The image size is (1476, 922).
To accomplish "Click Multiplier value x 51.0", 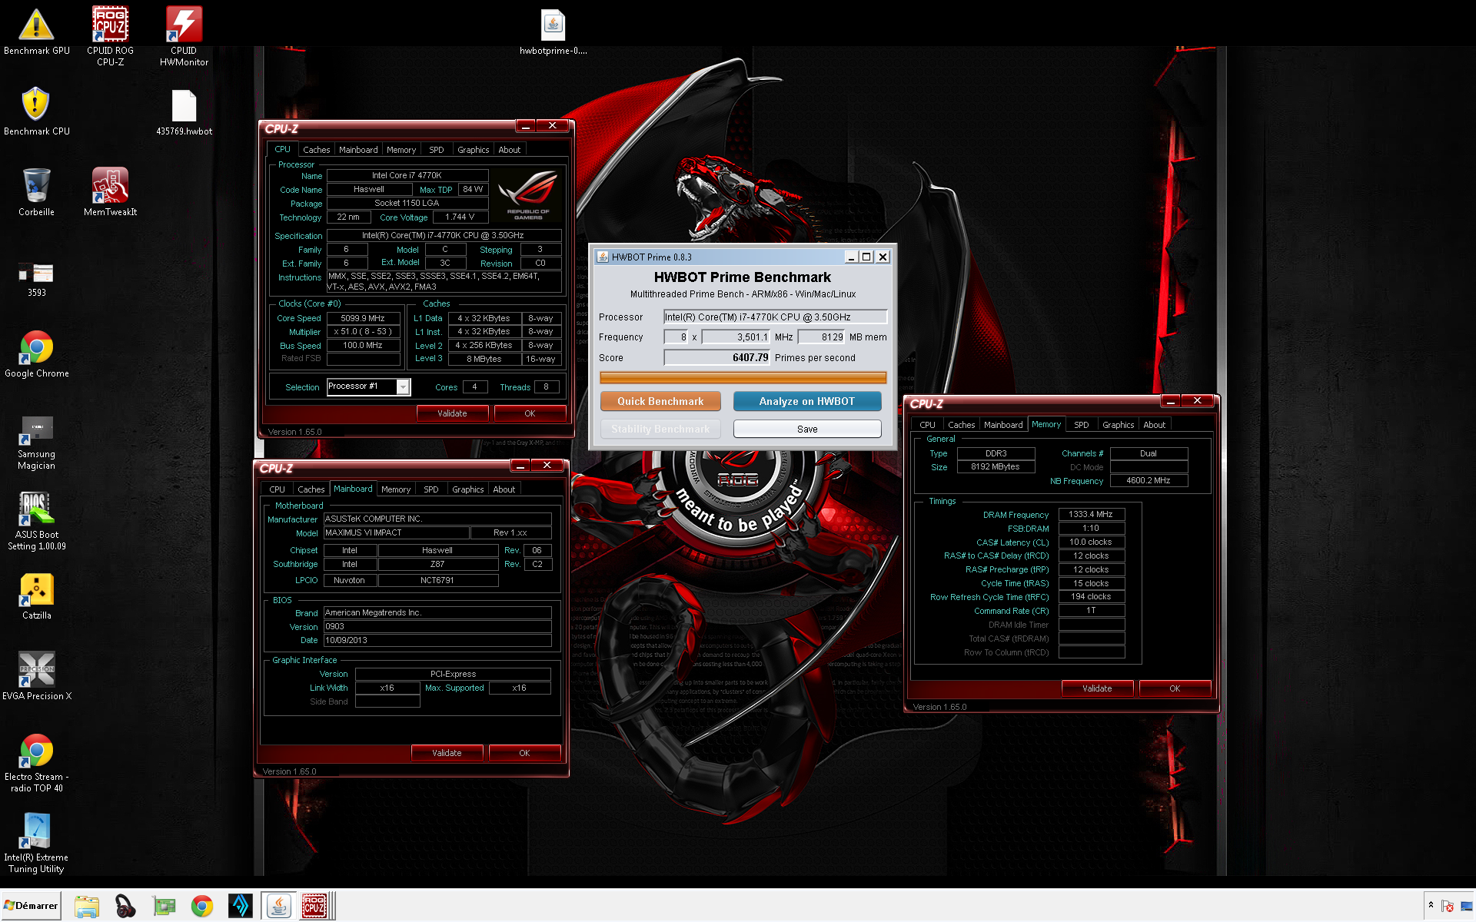I will 364,332.
